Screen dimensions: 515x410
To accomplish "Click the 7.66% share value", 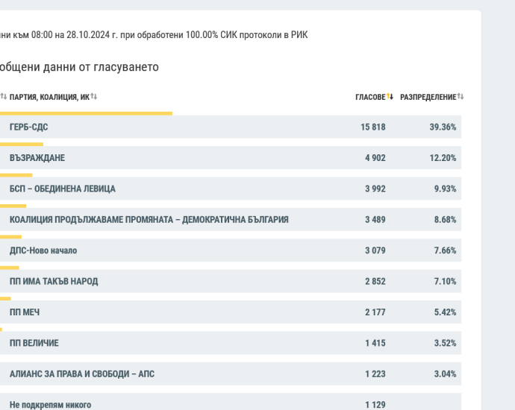I will (445, 250).
